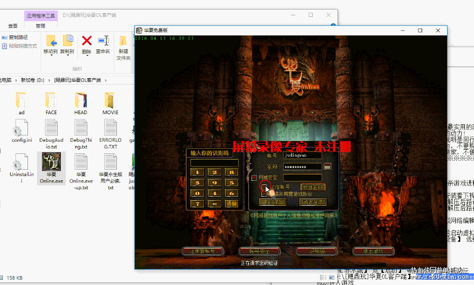The image size is (474, 285).
Task: Select the ERRORLOG.TXT file
Action: pyautogui.click(x=111, y=134)
